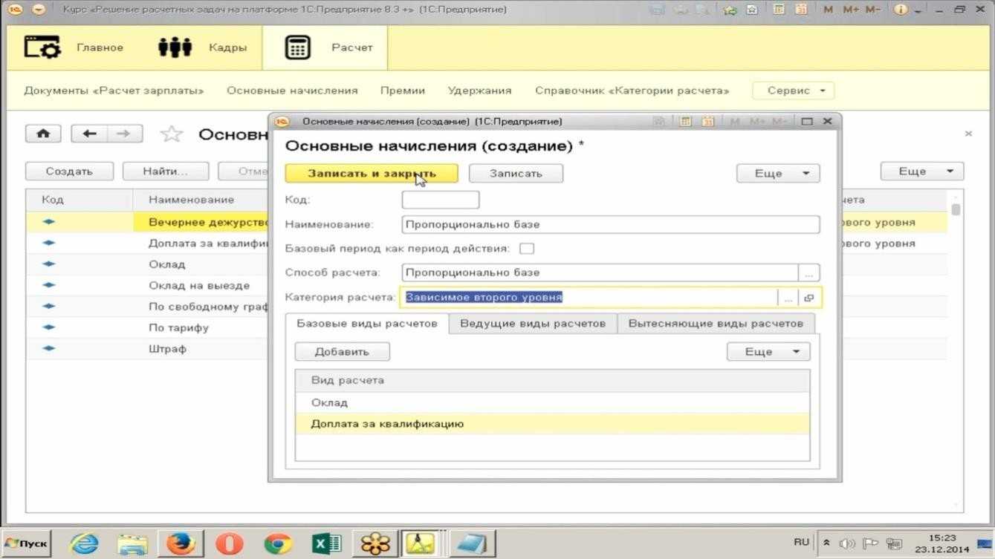The width and height of the screenshot is (995, 559).
Task: Click the Найти... button
Action: coord(166,171)
